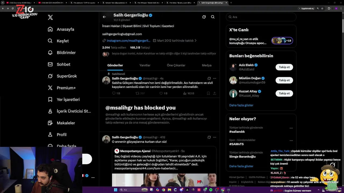Image resolution: width=344 pixels, height=193 pixels.
Task: Click the Ara search field on X
Action: coord(261,17)
